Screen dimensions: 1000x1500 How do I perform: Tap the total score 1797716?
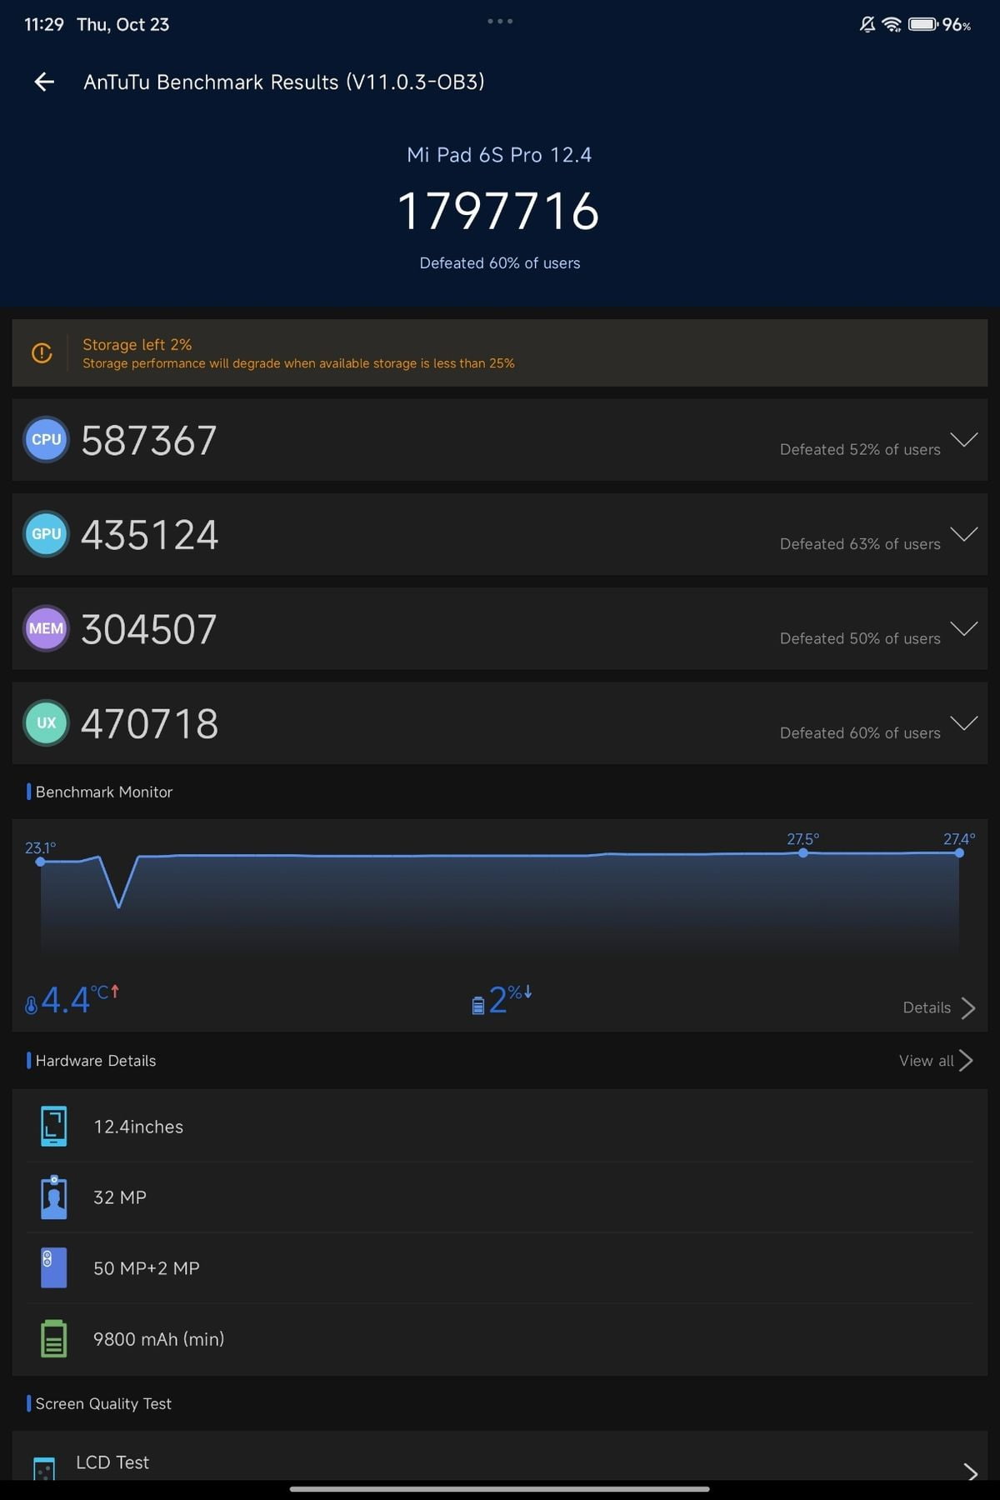(498, 211)
